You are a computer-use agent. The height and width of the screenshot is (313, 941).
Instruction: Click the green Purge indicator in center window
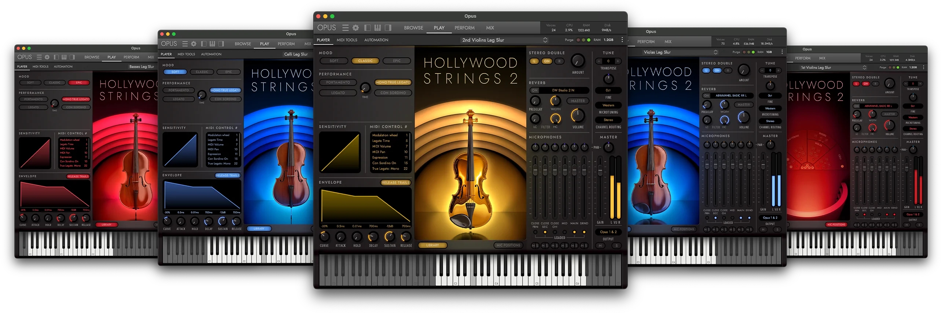tap(589, 40)
